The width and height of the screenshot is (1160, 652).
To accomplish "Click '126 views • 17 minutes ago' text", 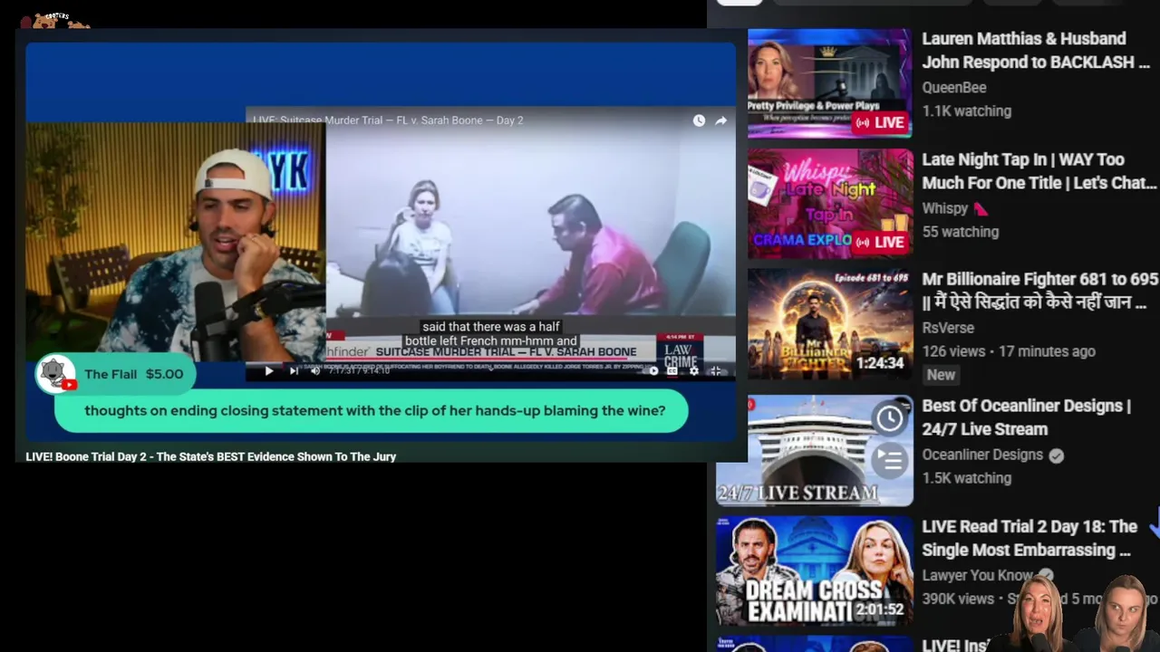I will pyautogui.click(x=1009, y=351).
